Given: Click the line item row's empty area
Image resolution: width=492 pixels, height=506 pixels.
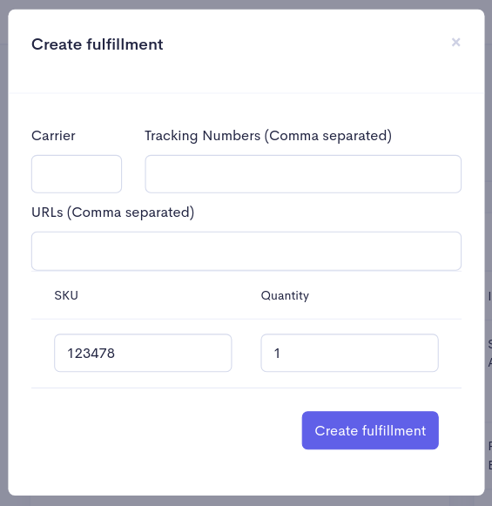Looking at the screenshot, I should [x=246, y=353].
